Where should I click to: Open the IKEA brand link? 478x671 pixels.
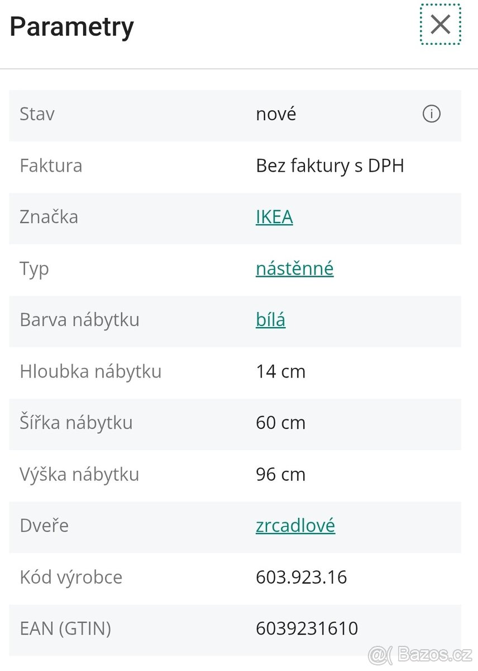click(274, 217)
